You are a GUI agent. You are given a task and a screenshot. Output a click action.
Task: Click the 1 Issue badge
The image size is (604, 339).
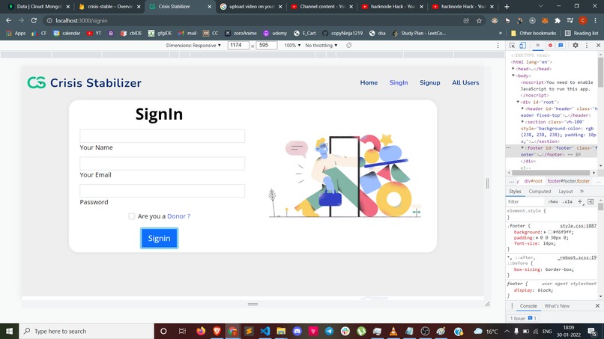tap(523, 318)
